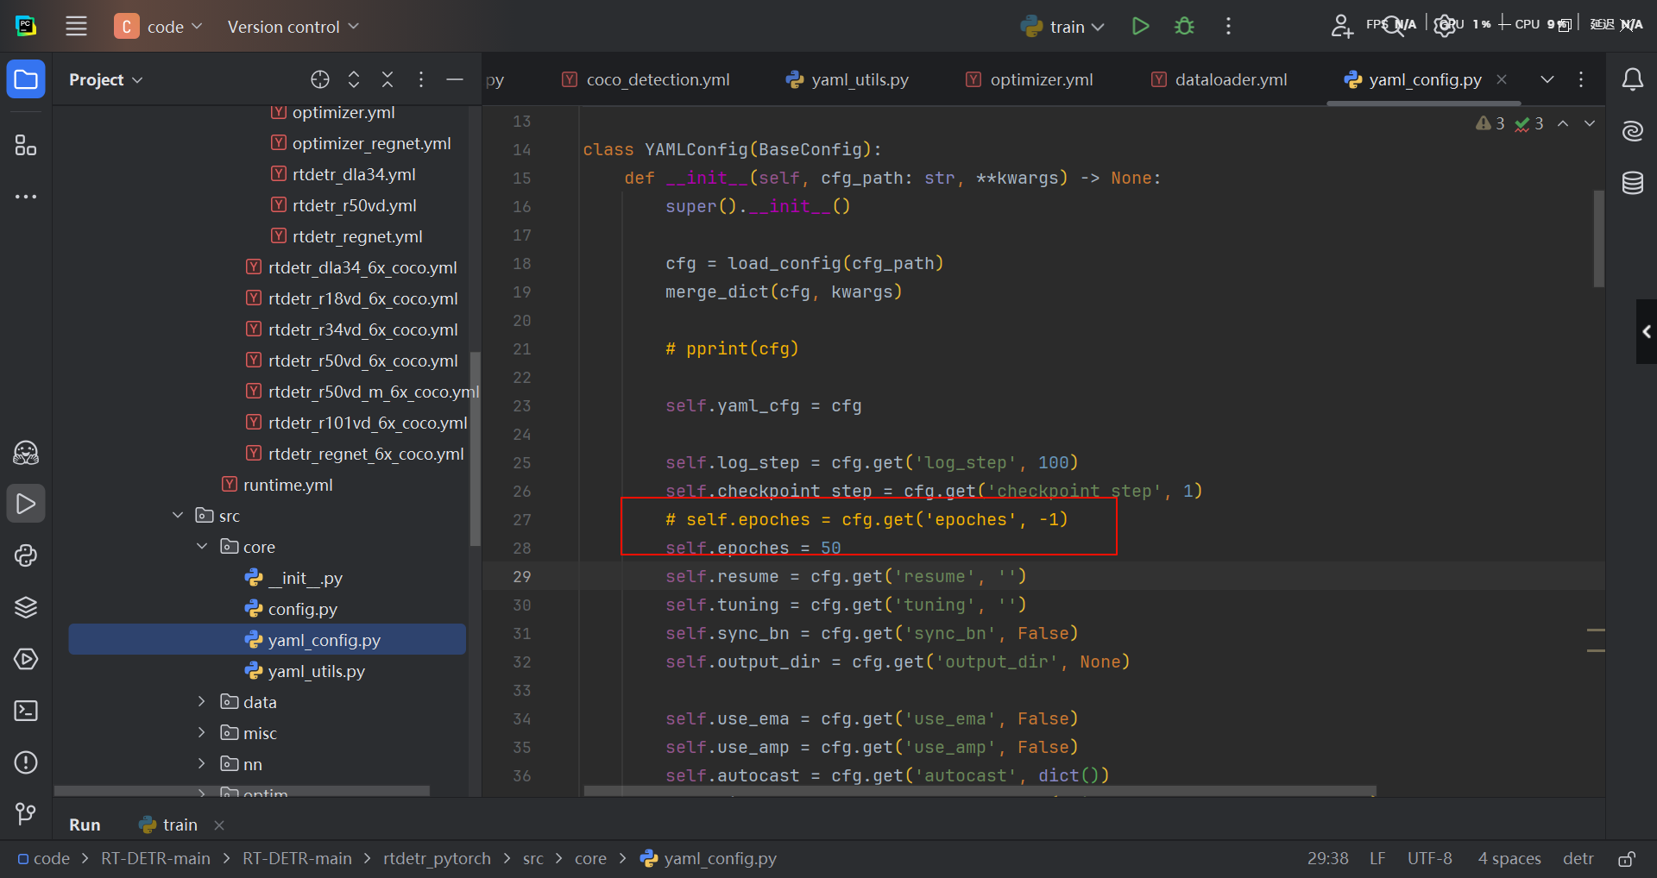Hide the Project panel
Viewport: 1657px width, 878px height.
[x=455, y=79]
